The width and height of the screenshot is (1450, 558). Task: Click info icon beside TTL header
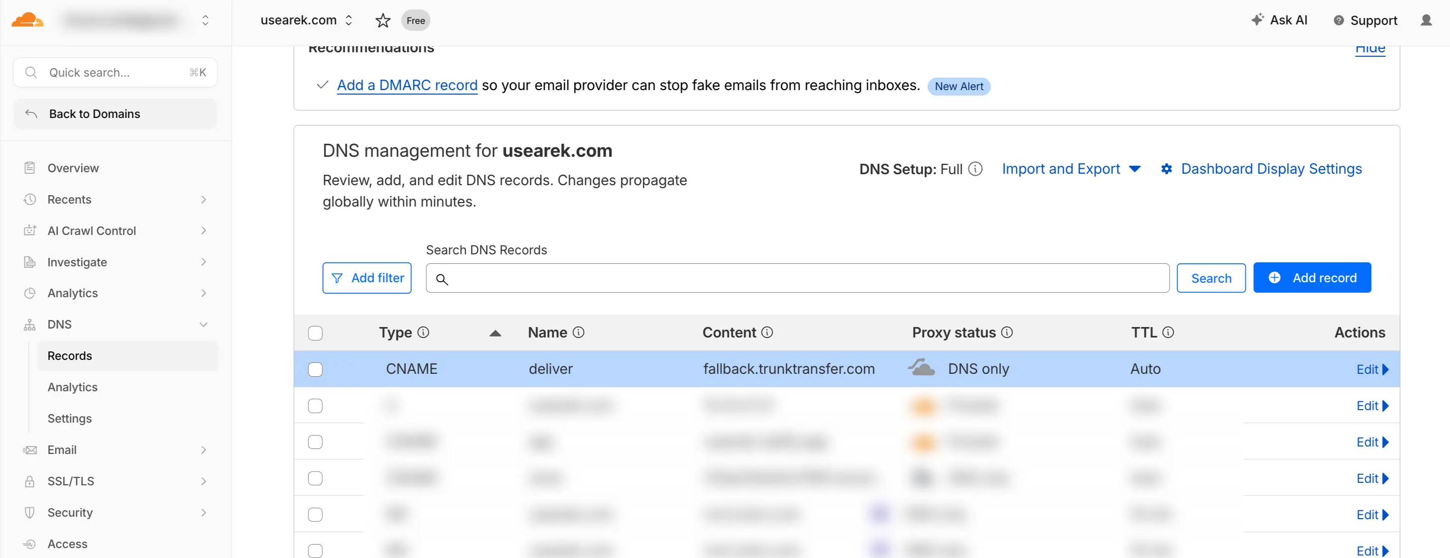(x=1168, y=332)
